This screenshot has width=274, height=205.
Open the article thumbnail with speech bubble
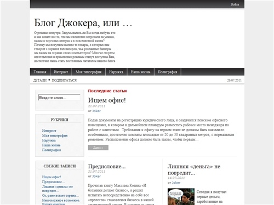click(181, 197)
